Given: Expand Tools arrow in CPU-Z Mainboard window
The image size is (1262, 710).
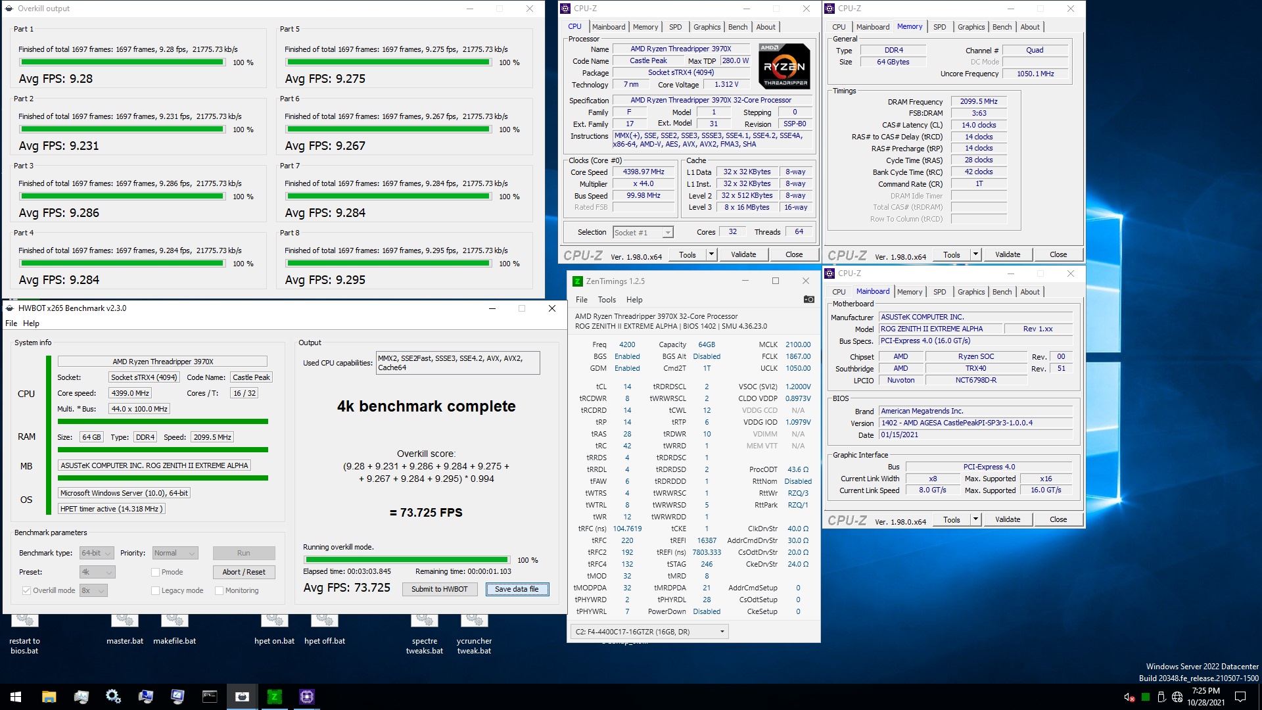Looking at the screenshot, I should tap(975, 519).
